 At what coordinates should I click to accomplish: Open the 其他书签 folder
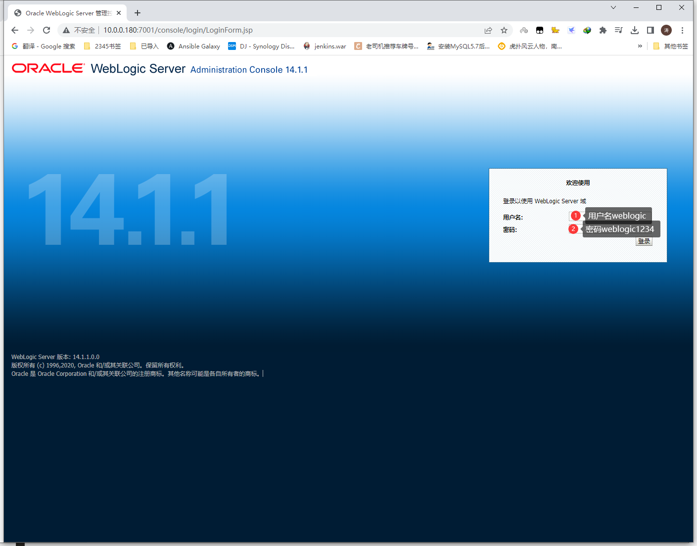[x=670, y=46]
